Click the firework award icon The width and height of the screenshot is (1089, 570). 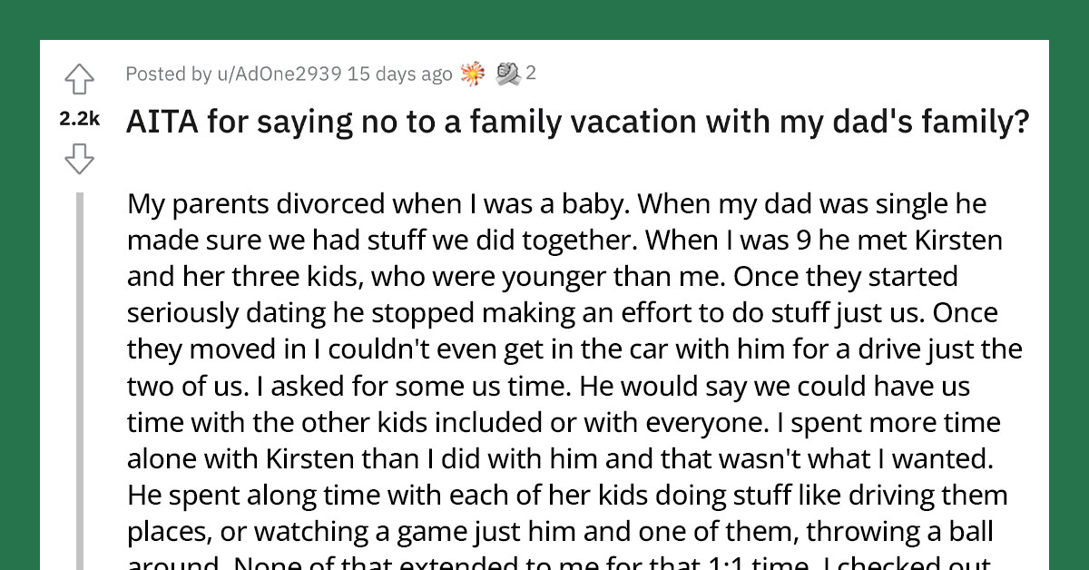click(x=471, y=73)
